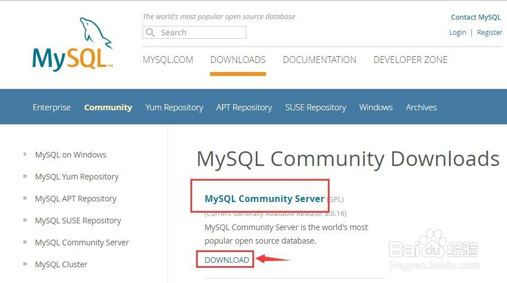Viewport: 507px width, 283px height.
Task: Open MySQL APT Repository sidebar link
Action: (75, 199)
